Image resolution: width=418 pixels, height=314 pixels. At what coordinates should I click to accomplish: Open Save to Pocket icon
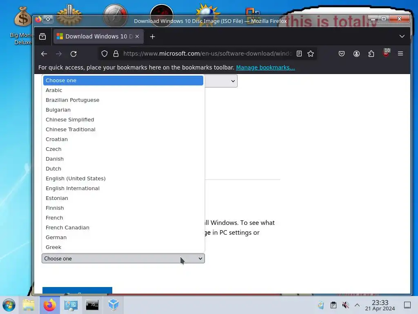click(x=342, y=54)
